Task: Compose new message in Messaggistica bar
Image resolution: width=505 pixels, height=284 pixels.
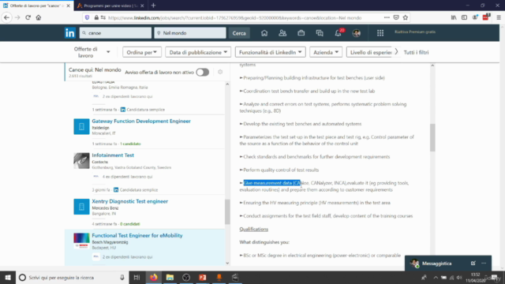Action: [x=473, y=263]
